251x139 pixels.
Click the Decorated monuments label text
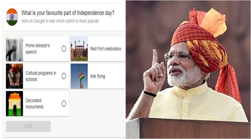tap(34, 104)
